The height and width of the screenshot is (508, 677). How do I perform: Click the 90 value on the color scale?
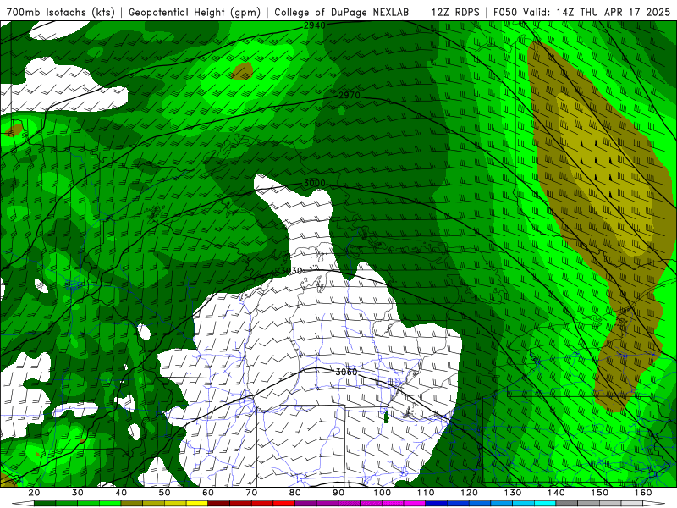[339, 493]
